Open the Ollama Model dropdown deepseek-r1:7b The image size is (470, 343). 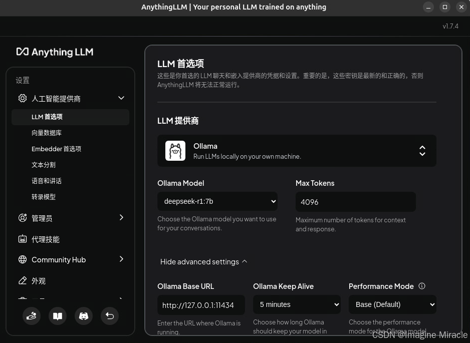coord(217,201)
